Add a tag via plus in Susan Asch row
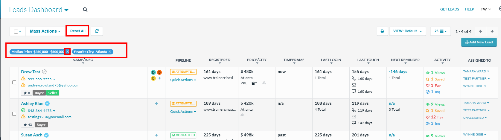The image size is (501, 140). 156,135
